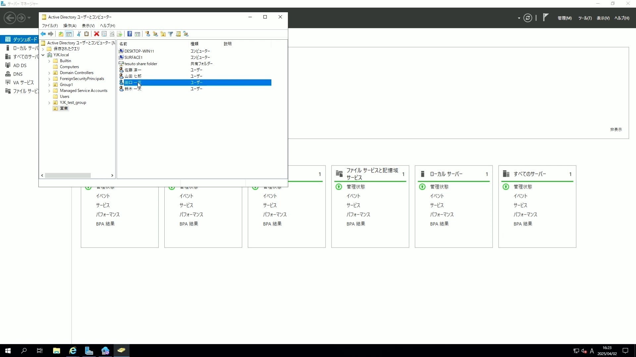Open DNS in Server Manager sidebar
Screen dimensions: 636x357
point(18,74)
